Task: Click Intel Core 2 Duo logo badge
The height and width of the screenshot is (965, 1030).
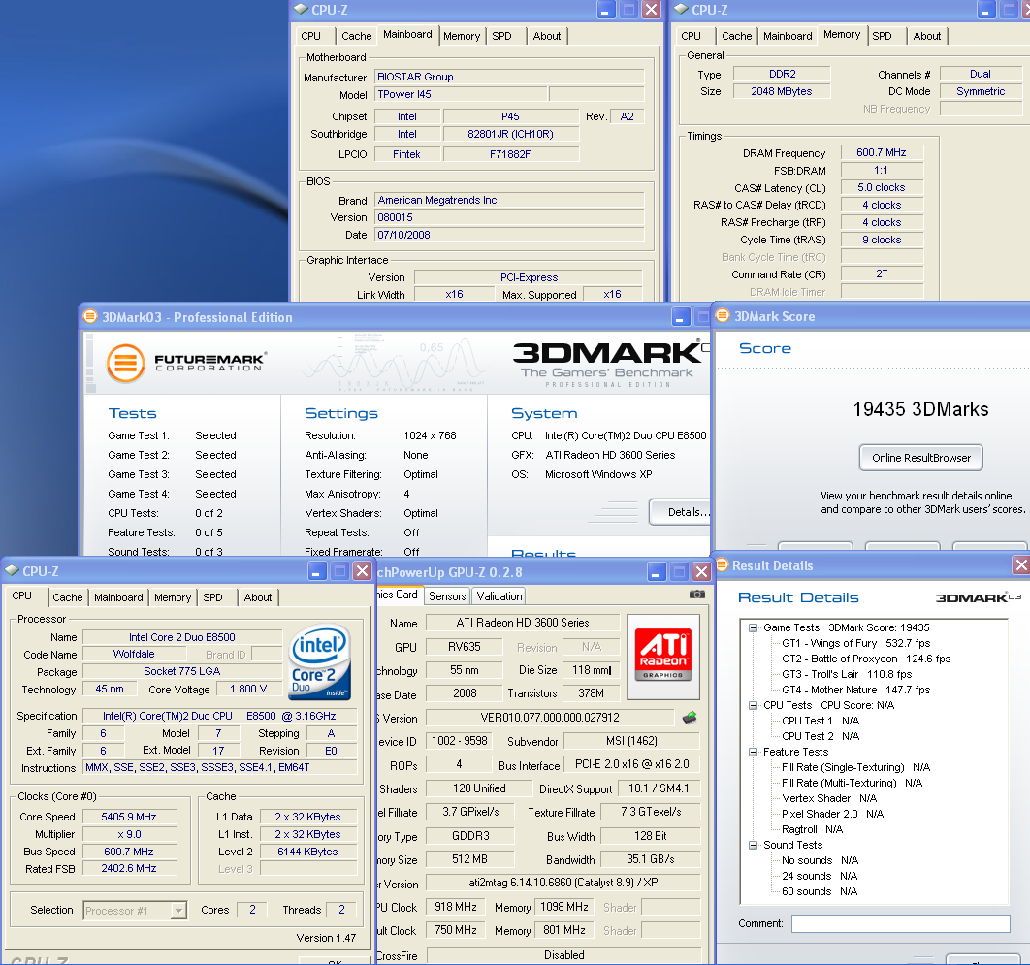Action: (319, 661)
